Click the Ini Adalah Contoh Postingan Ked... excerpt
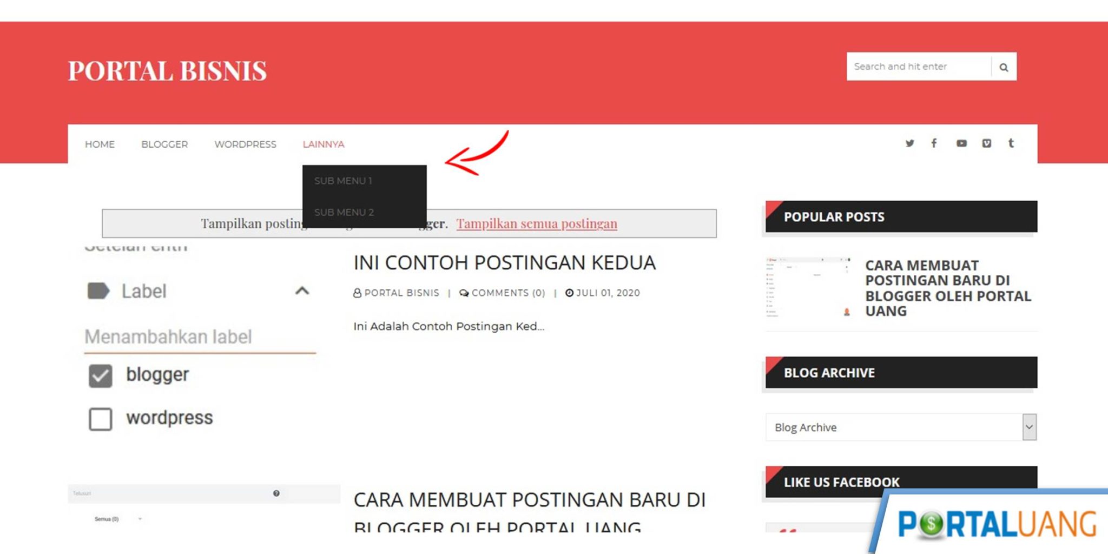The image size is (1108, 554). click(449, 326)
